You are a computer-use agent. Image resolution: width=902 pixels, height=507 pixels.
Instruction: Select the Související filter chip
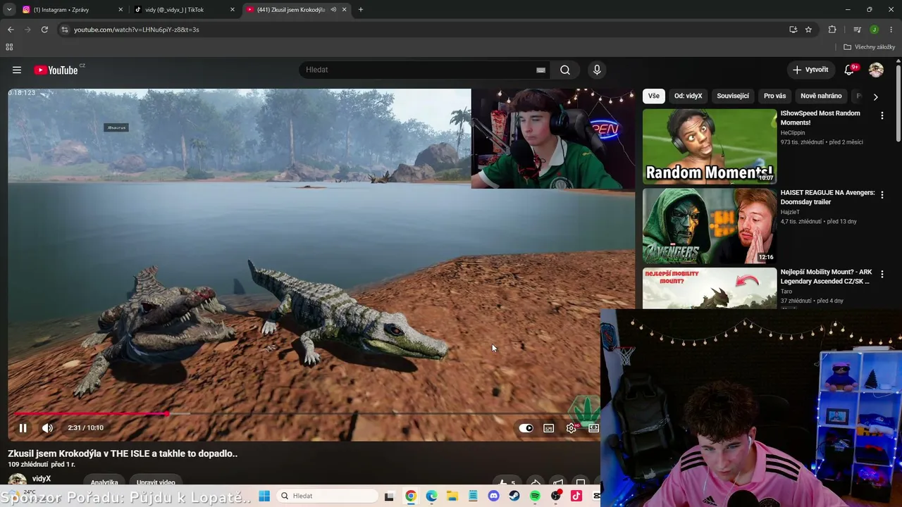(733, 96)
